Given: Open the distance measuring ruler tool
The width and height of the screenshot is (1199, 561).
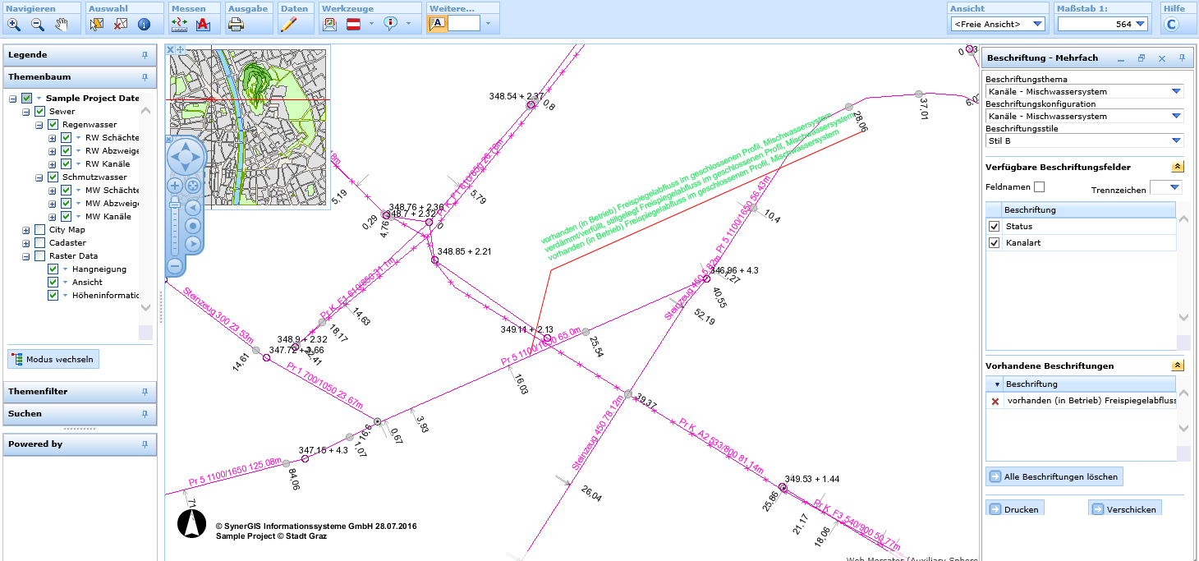Looking at the screenshot, I should (180, 25).
